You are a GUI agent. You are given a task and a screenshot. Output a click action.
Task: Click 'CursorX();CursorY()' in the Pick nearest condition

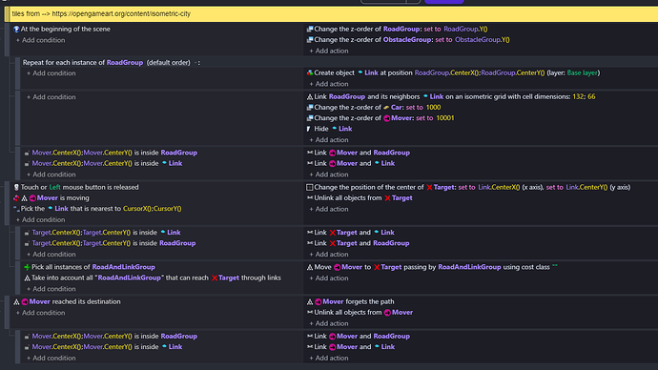click(152, 209)
